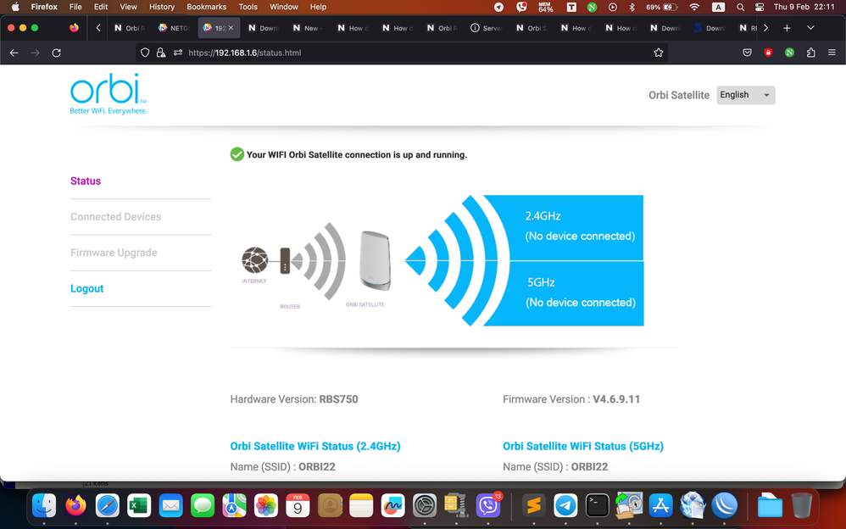
Task: Bookmark this page with the star
Action: [x=659, y=53]
